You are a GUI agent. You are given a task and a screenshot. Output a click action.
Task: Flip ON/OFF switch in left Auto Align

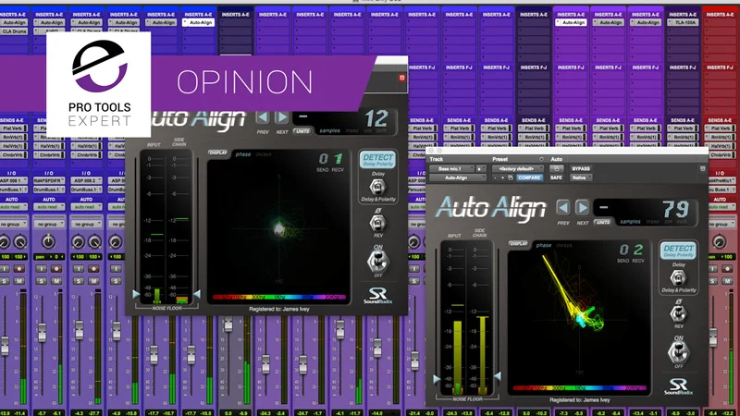click(377, 261)
